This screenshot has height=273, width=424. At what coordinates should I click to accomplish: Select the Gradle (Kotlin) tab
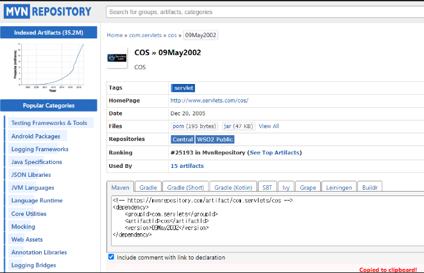pyautogui.click(x=233, y=187)
